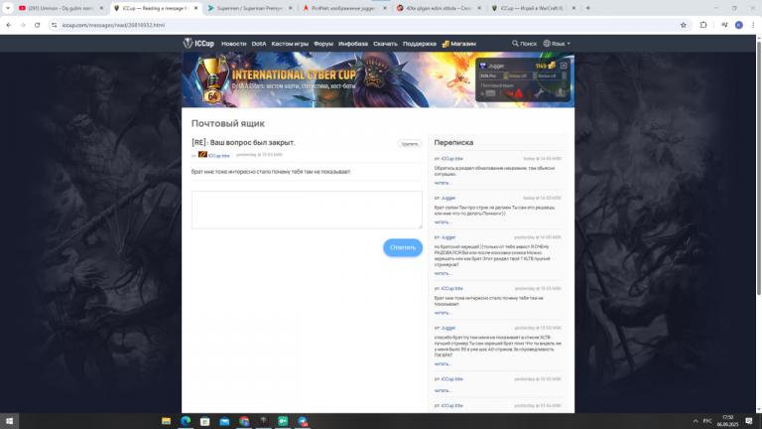
Task: Open the Язык language dropdown
Action: click(x=557, y=44)
